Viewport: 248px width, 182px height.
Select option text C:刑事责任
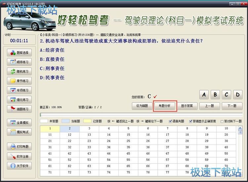pos(52,68)
